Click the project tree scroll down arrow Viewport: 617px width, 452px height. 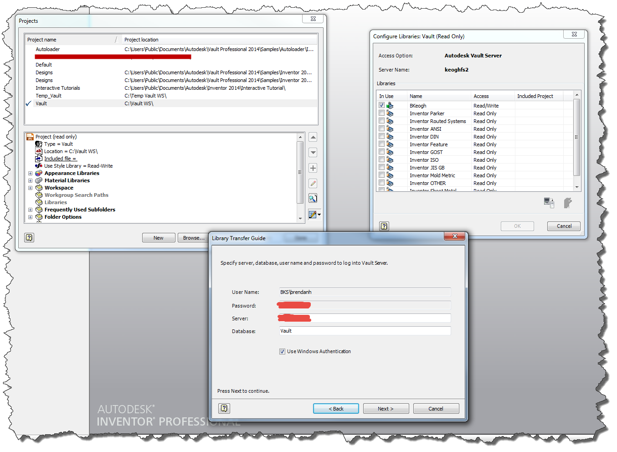pyautogui.click(x=300, y=219)
